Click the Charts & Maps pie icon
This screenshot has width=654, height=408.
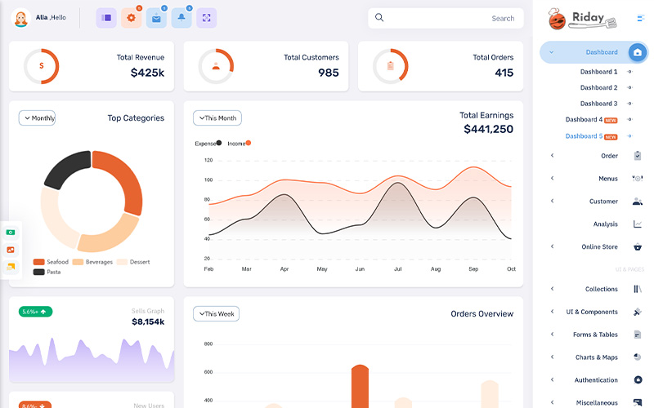[638, 357]
